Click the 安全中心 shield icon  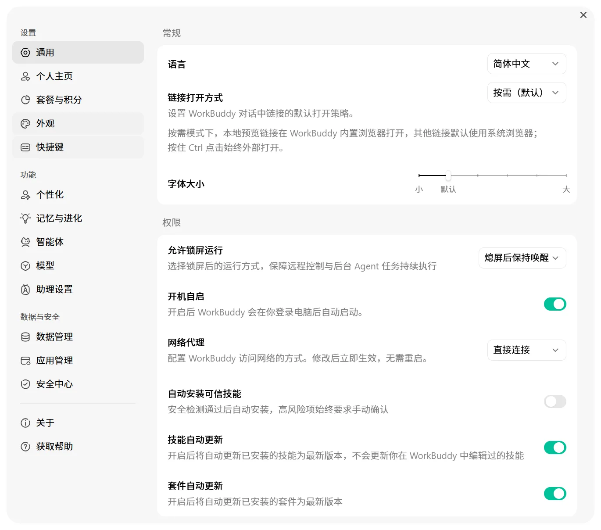(x=25, y=384)
